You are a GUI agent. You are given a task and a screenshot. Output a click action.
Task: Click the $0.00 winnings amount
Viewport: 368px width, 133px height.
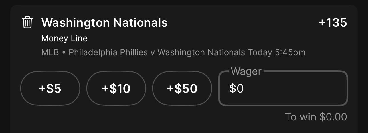pos(333,117)
